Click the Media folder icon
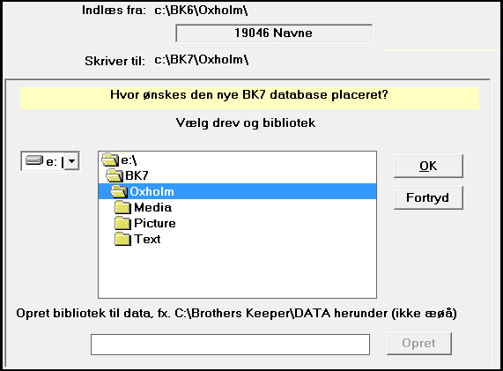The height and width of the screenshot is (371, 503). point(122,207)
